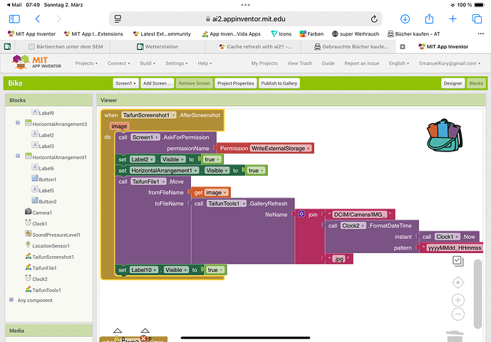Click Publish to Gallery button
Screen dimensions: 491x342
pyautogui.click(x=279, y=83)
